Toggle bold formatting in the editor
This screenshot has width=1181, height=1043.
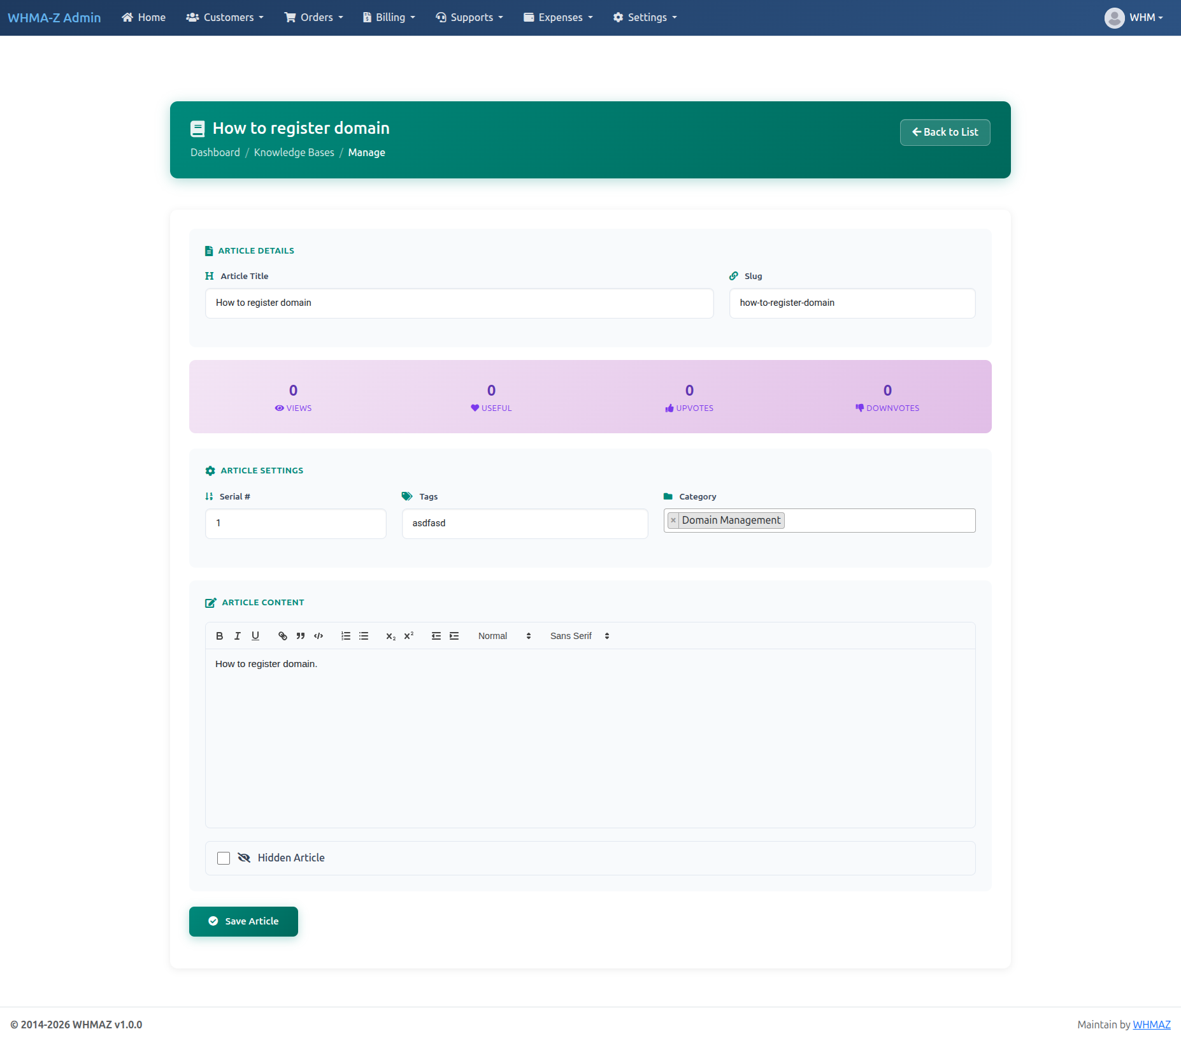point(219,635)
